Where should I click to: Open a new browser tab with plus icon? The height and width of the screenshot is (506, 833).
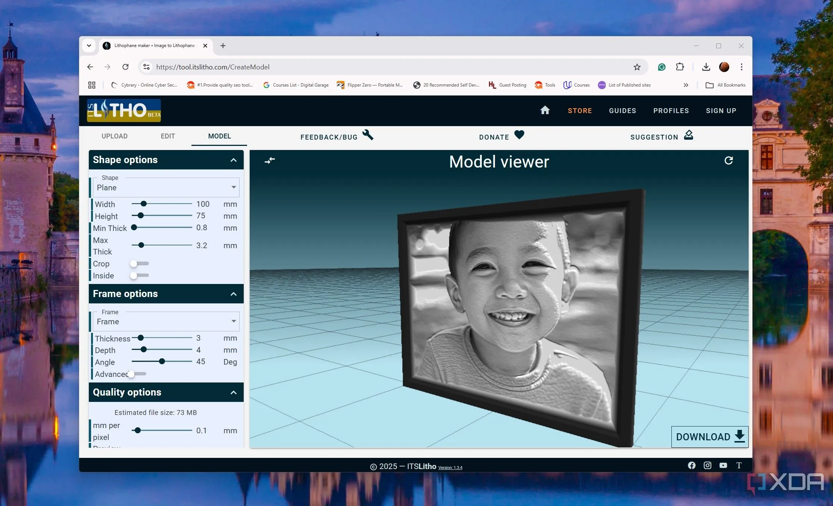point(223,46)
